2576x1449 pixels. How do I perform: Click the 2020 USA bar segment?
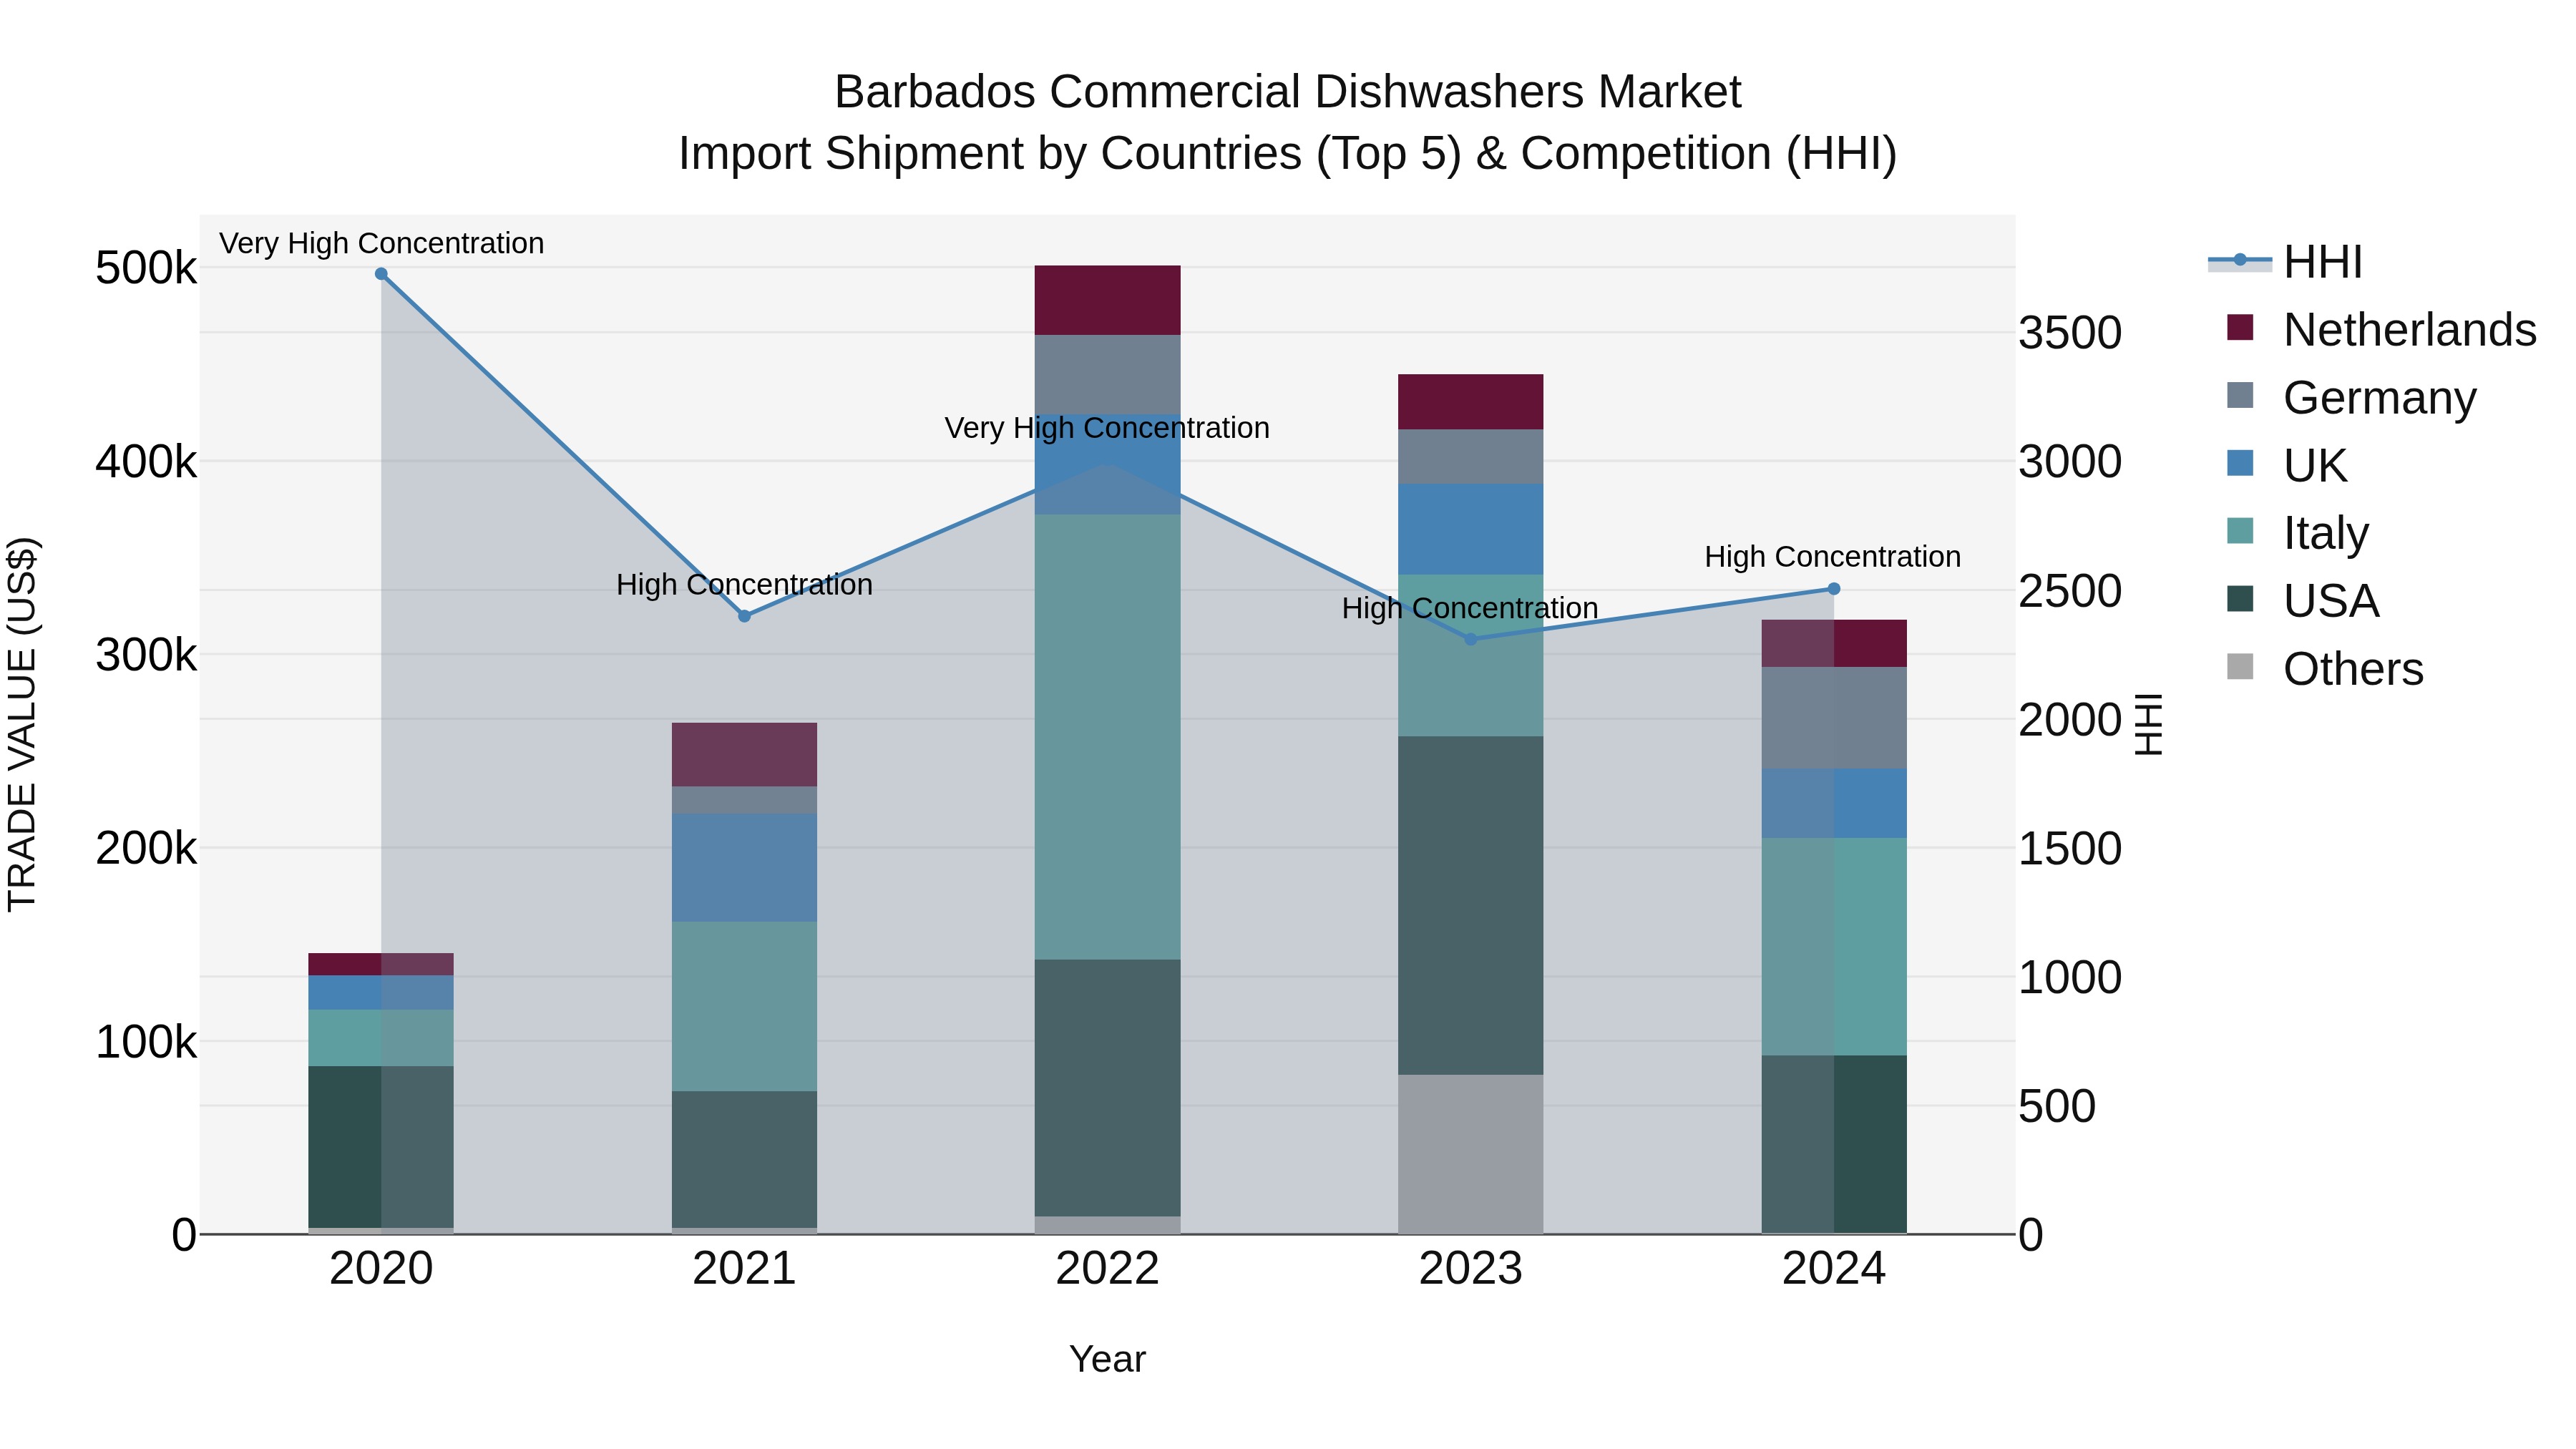381,1147
